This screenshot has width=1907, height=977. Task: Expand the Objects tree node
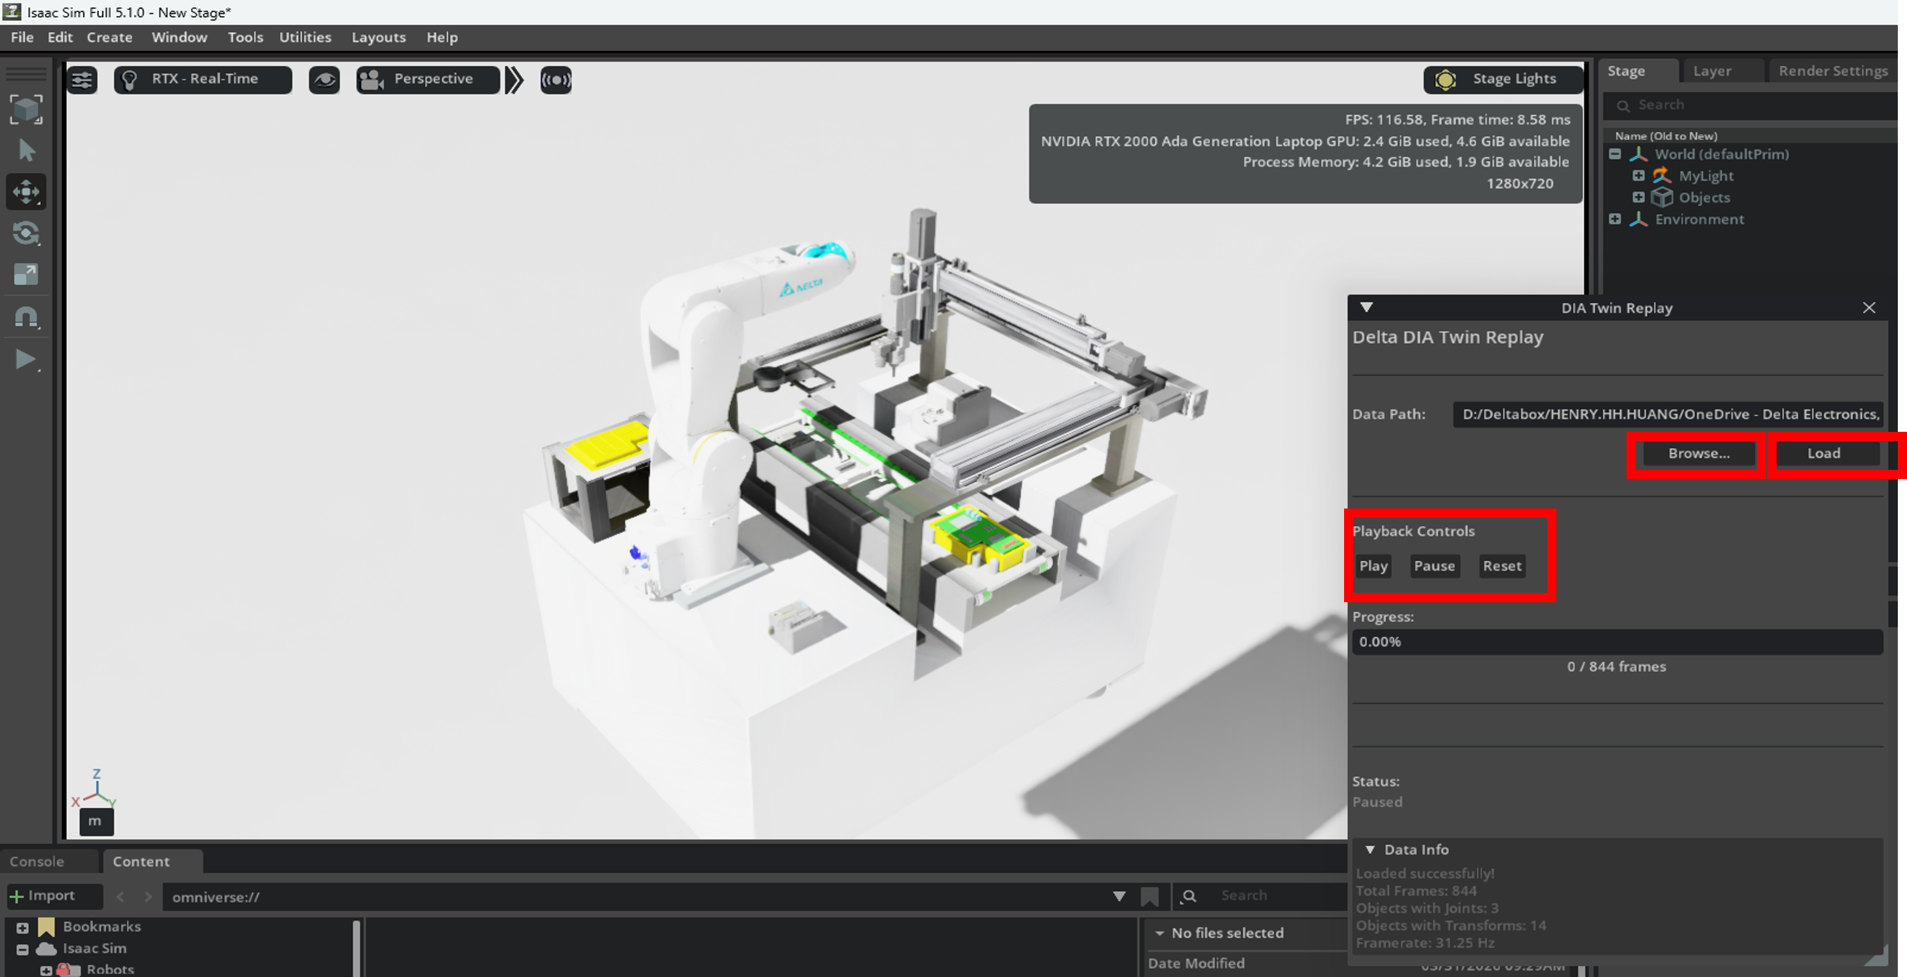pyautogui.click(x=1639, y=198)
